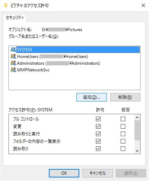Open the セキュリティ tab
Image resolution: width=149 pixels, height=181 pixels.
coord(15,18)
